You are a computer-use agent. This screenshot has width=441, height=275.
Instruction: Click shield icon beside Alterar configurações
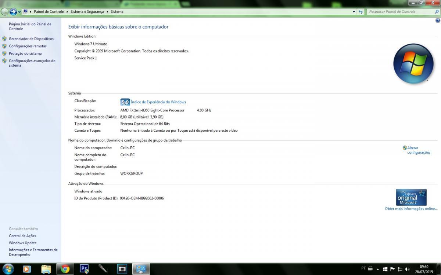[405, 148]
